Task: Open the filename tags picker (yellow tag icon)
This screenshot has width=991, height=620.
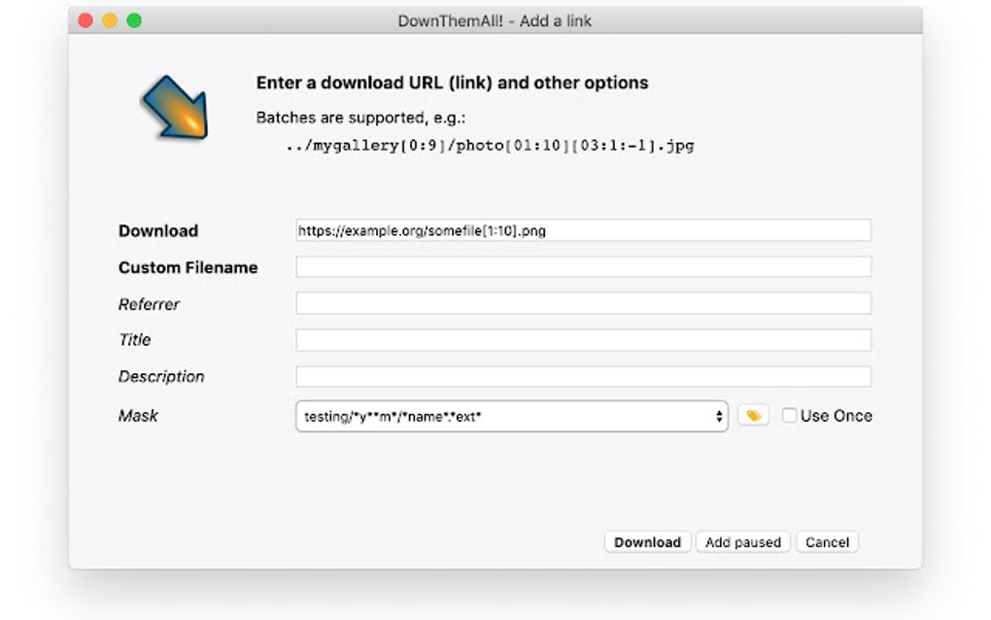Action: click(x=754, y=415)
